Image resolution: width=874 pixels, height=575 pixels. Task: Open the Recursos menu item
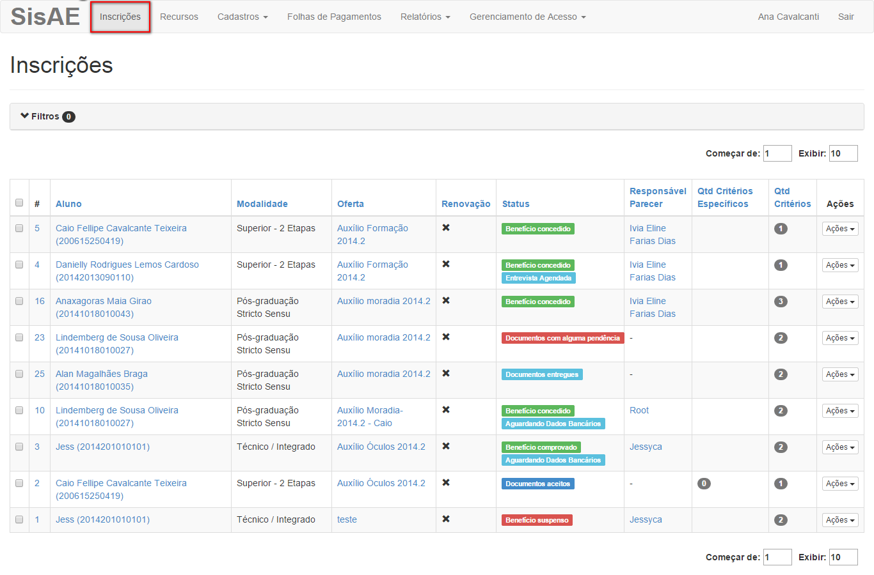click(x=179, y=17)
